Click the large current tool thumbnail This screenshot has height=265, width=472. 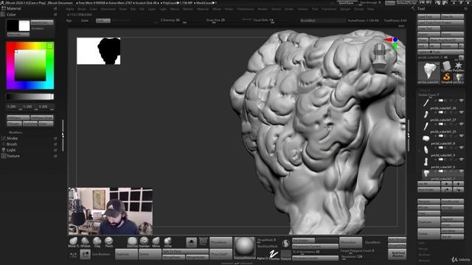coord(429,72)
